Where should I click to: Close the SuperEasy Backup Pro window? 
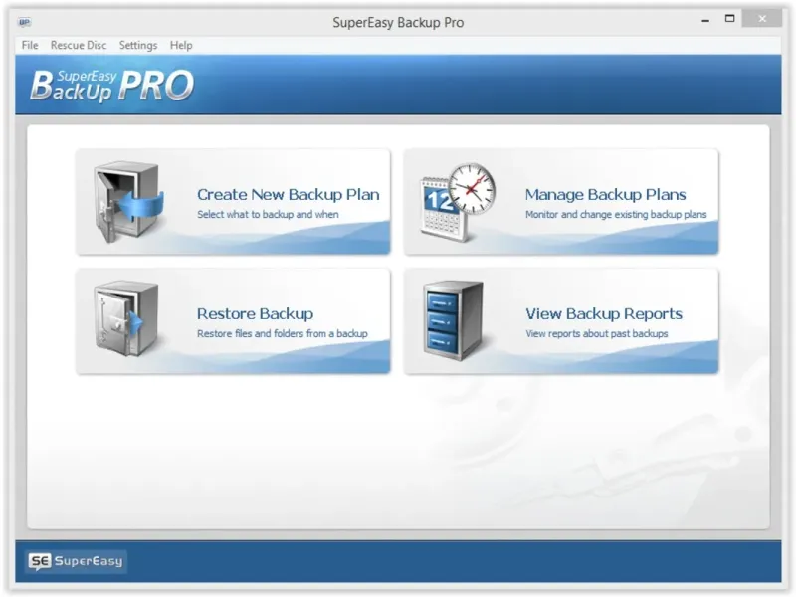[762, 19]
